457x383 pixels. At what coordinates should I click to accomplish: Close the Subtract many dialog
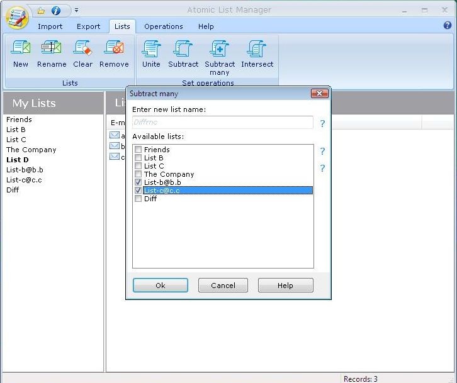tap(319, 94)
